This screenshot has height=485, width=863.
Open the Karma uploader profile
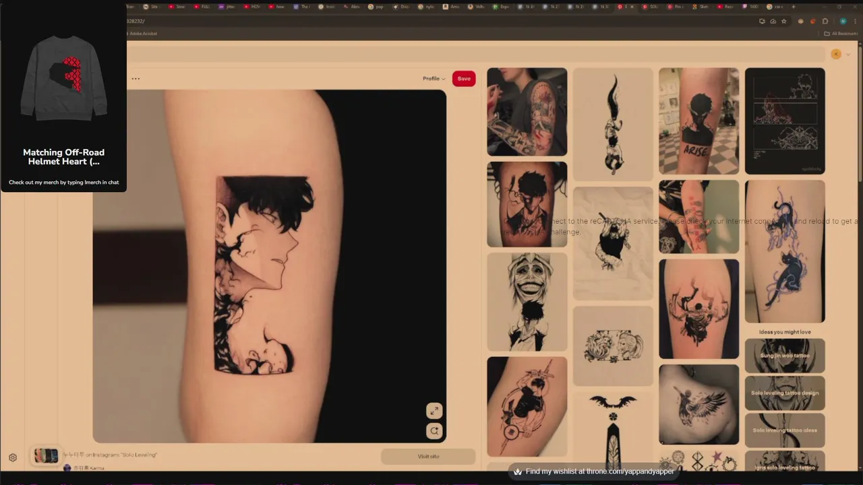click(x=84, y=467)
